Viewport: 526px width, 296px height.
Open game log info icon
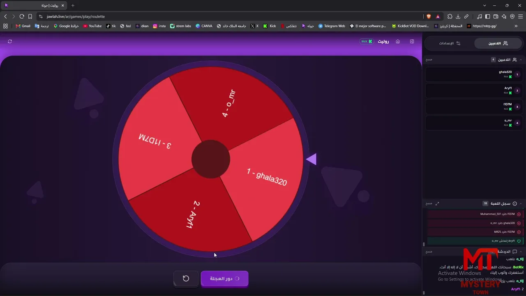click(514, 203)
